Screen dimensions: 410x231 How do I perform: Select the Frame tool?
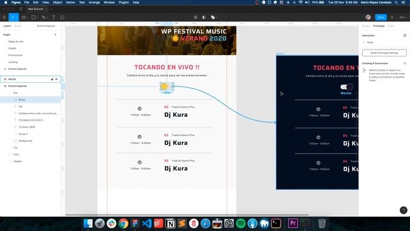click(x=24, y=17)
